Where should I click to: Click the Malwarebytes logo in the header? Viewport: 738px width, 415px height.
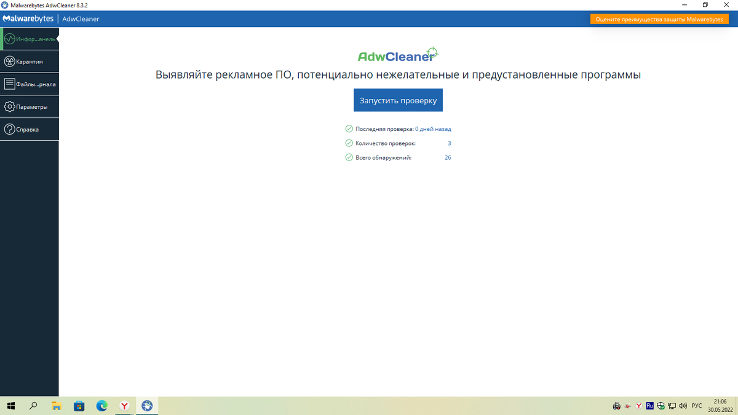(x=28, y=18)
